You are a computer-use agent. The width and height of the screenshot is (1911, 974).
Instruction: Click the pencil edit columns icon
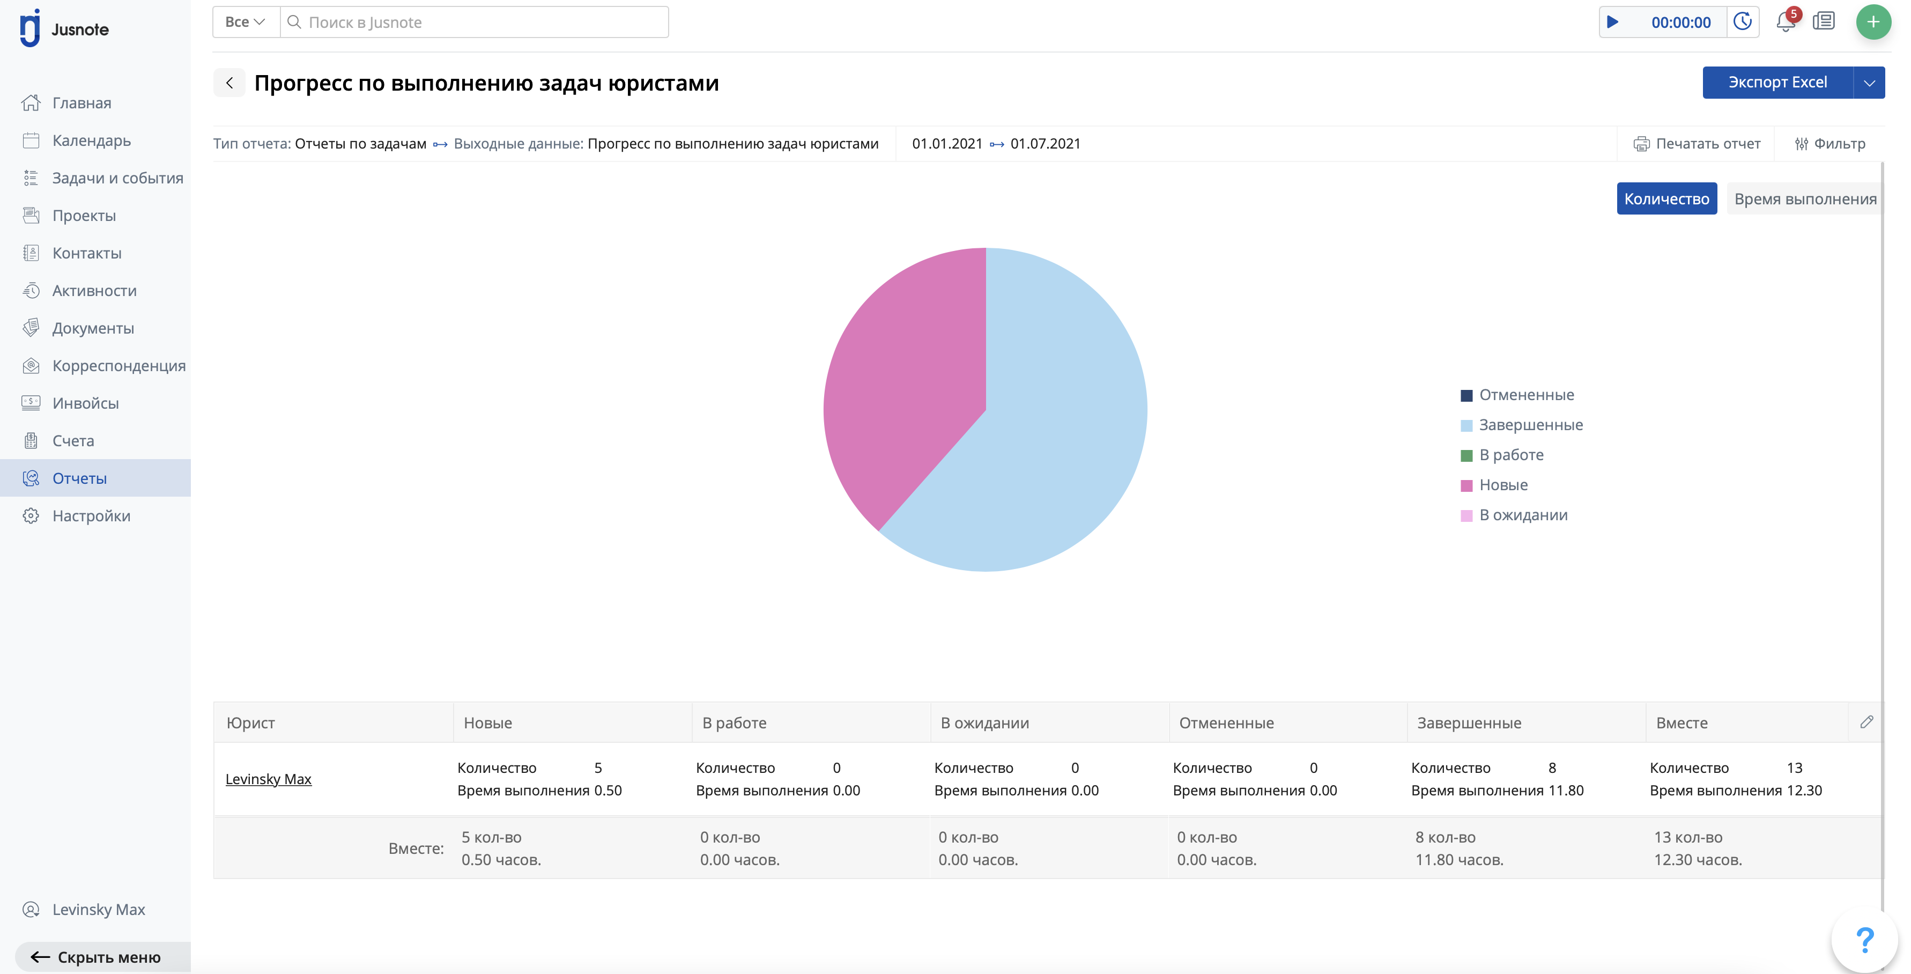pyautogui.click(x=1866, y=722)
